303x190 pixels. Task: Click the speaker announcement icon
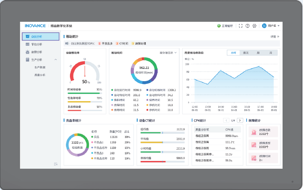[67, 44]
